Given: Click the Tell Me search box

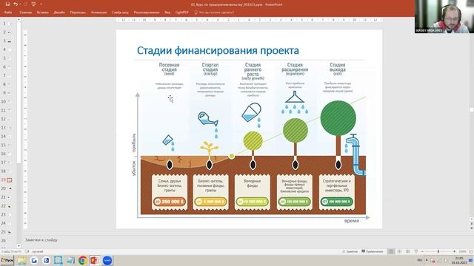Looking at the screenshot, I should [x=214, y=13].
